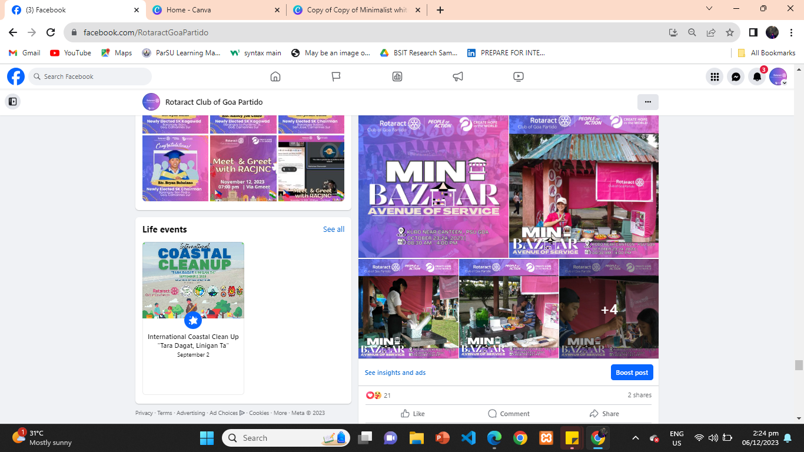This screenshot has width=804, height=452.
Task: Click the zoom magnifier icon in address bar
Action: (x=692, y=32)
